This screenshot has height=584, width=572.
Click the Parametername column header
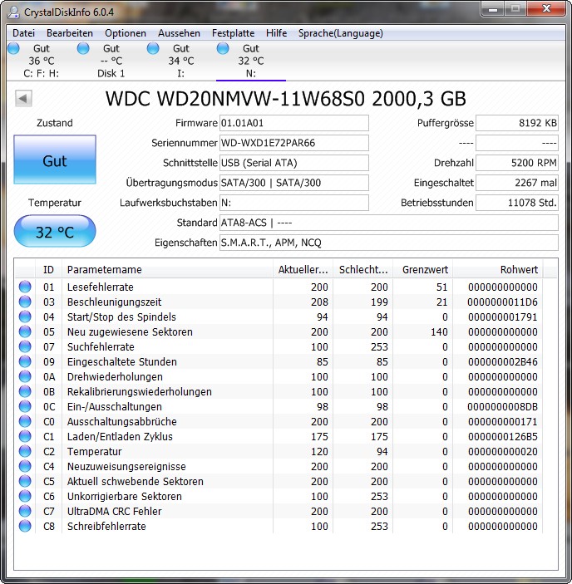pos(167,270)
